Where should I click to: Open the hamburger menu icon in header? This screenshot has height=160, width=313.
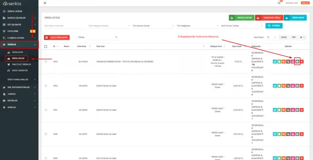[x=45, y=3]
